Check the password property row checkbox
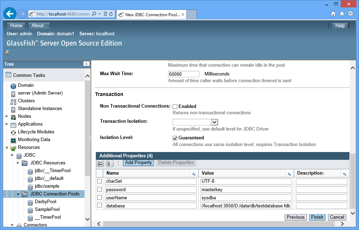 [100, 189]
